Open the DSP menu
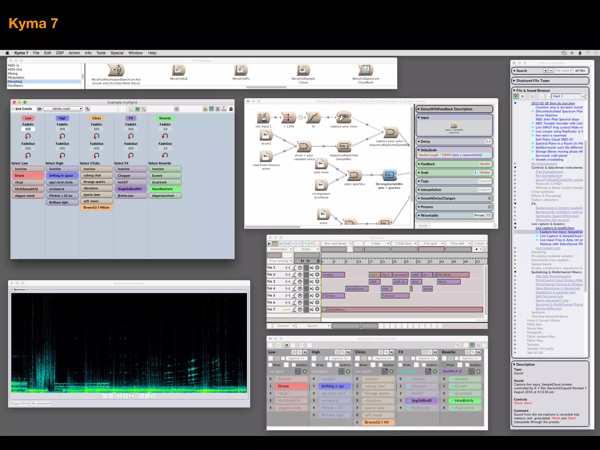The height and width of the screenshot is (450, 600). (60, 53)
